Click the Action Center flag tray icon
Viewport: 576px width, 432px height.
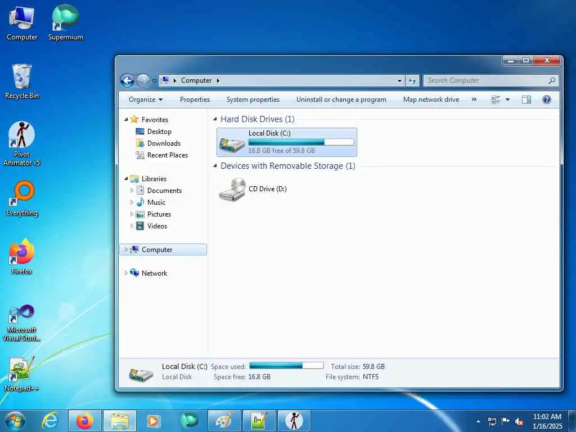[506, 421]
